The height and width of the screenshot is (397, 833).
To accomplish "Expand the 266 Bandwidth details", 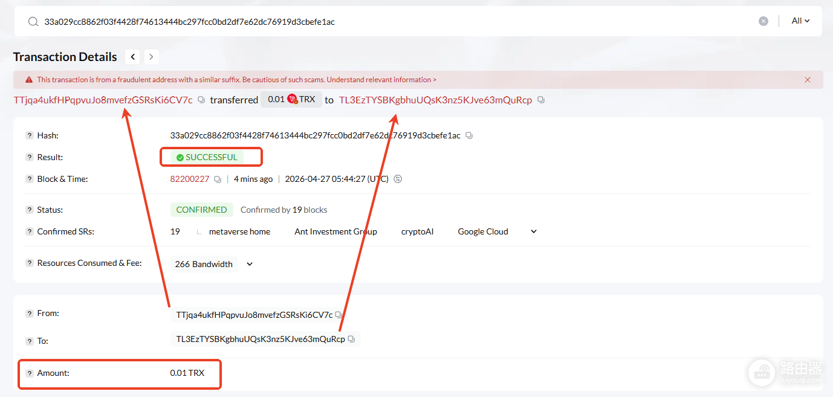I will pyautogui.click(x=250, y=264).
